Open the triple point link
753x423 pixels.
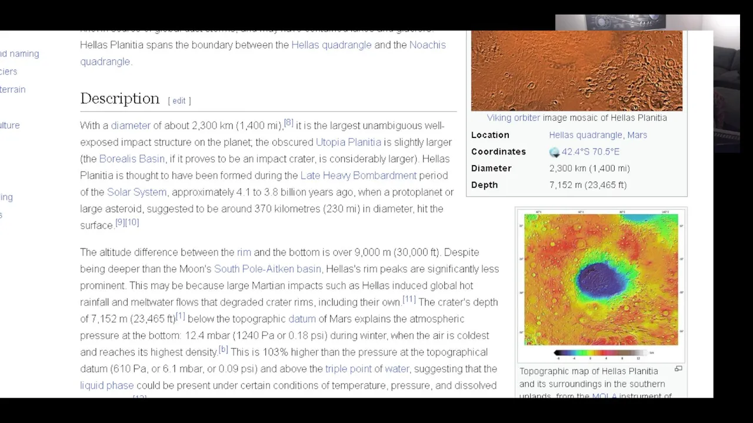(348, 369)
